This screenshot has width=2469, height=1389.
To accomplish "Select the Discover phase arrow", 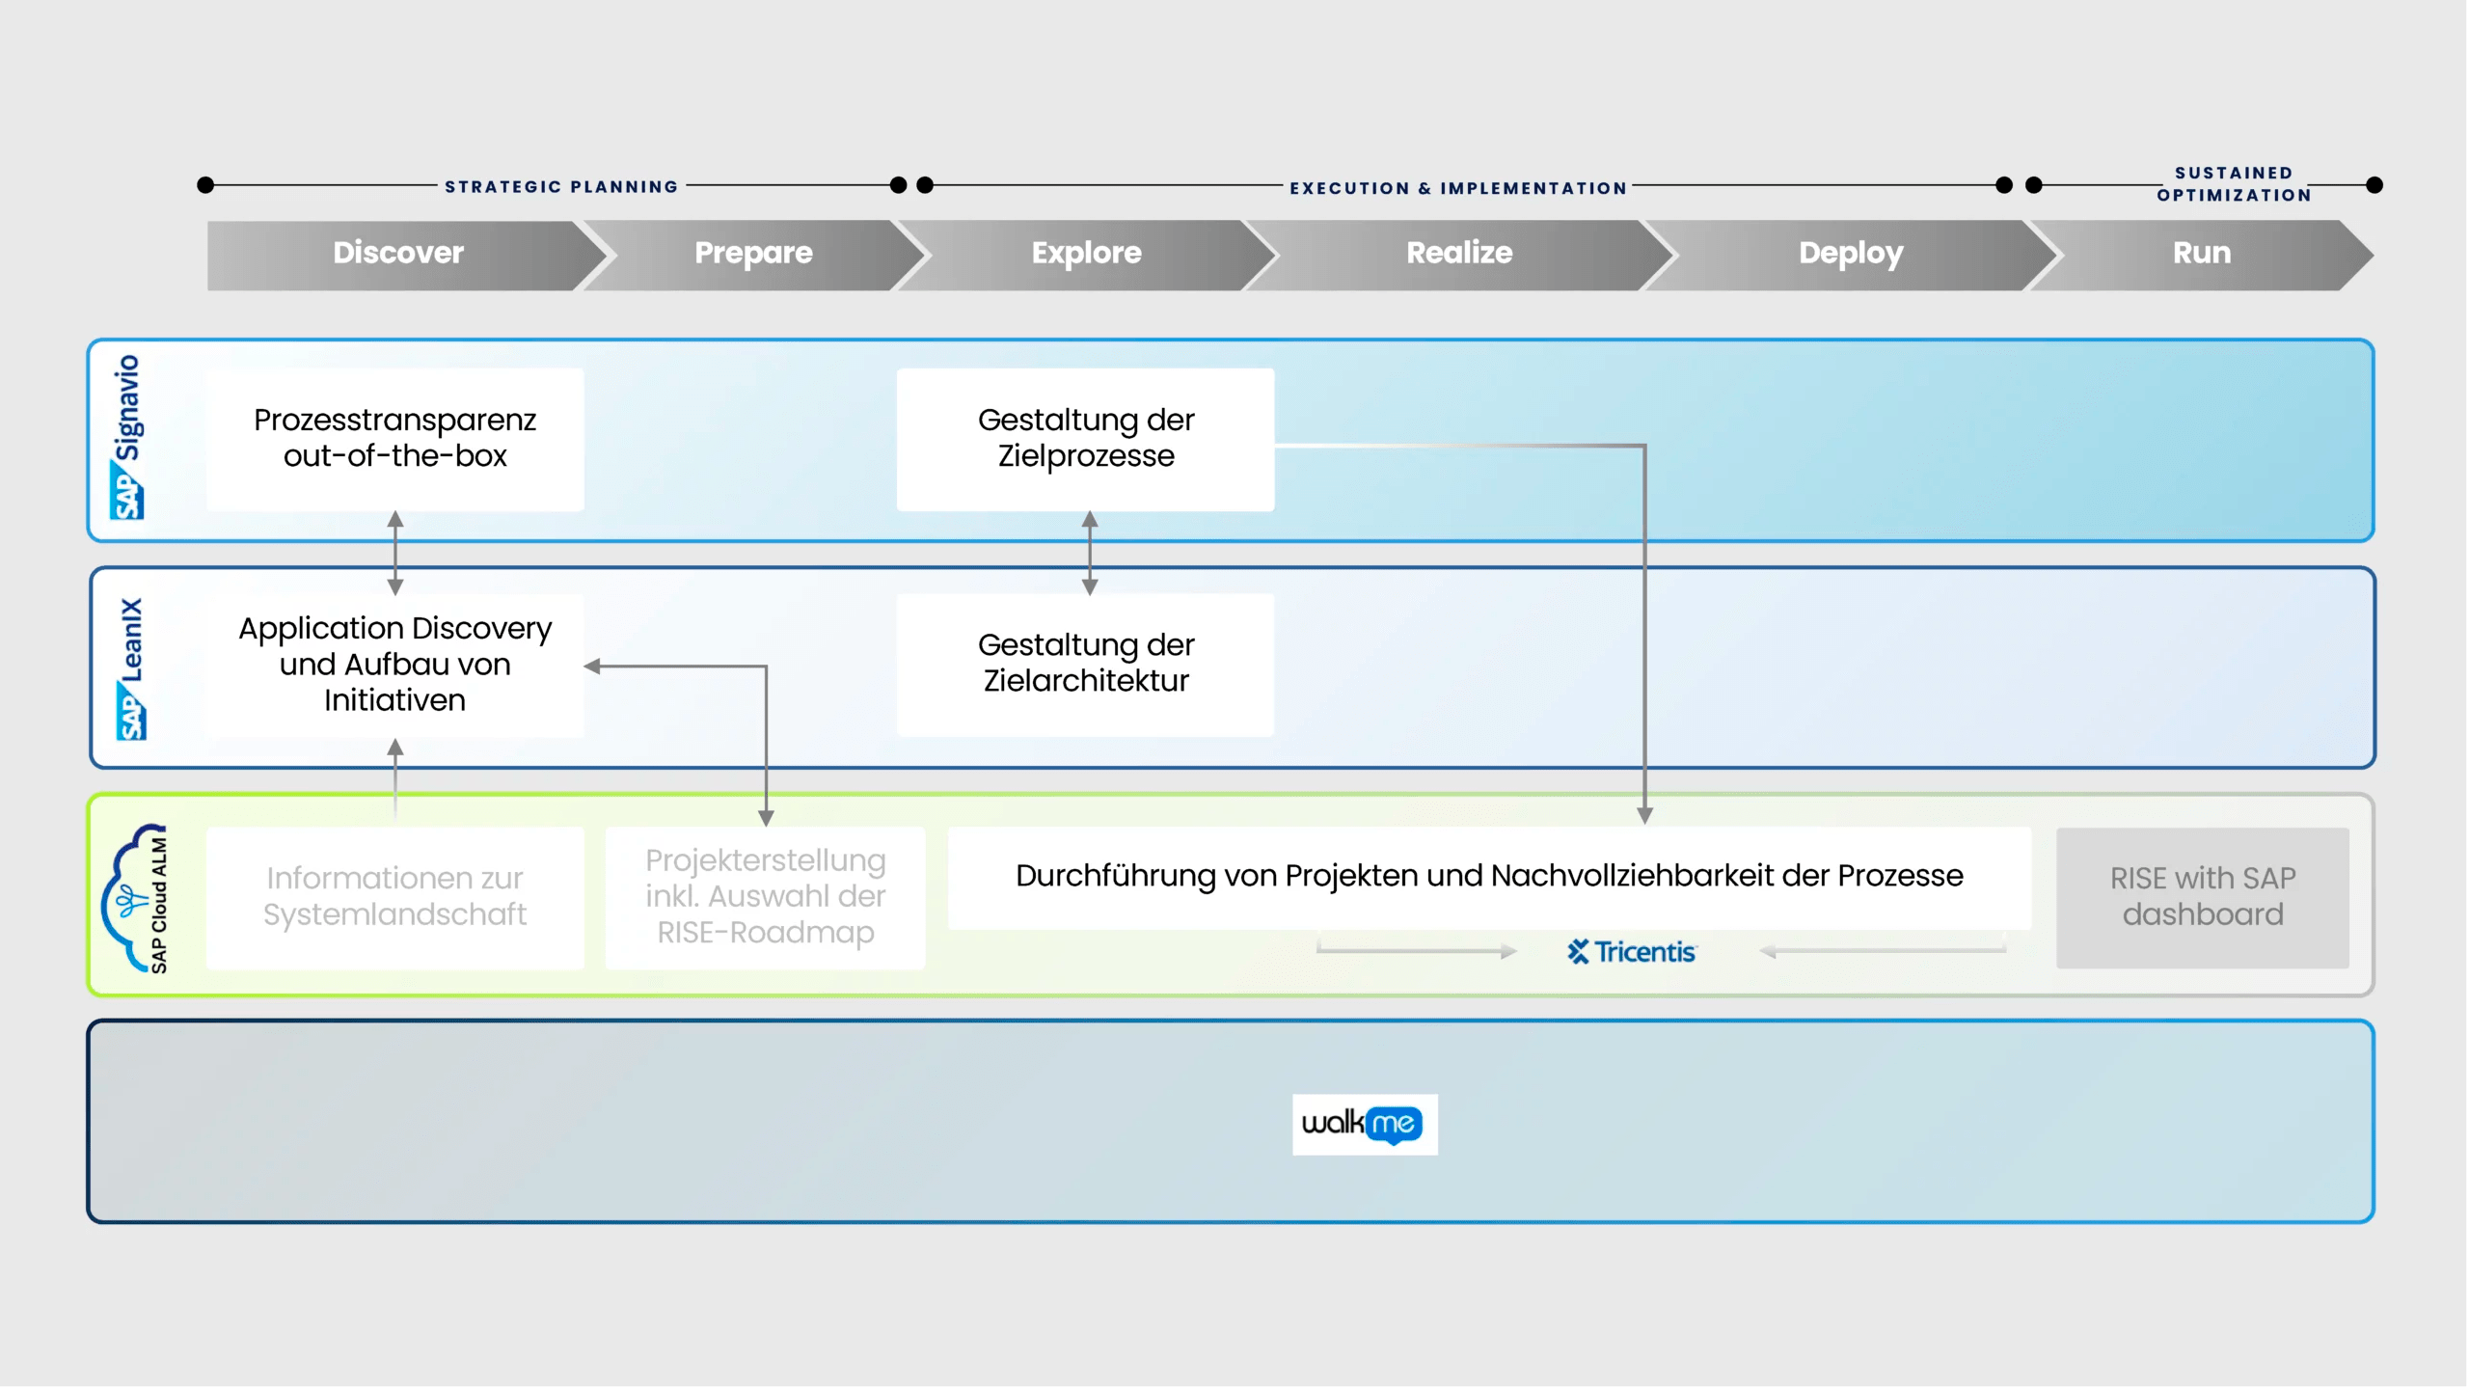I will tap(397, 254).
